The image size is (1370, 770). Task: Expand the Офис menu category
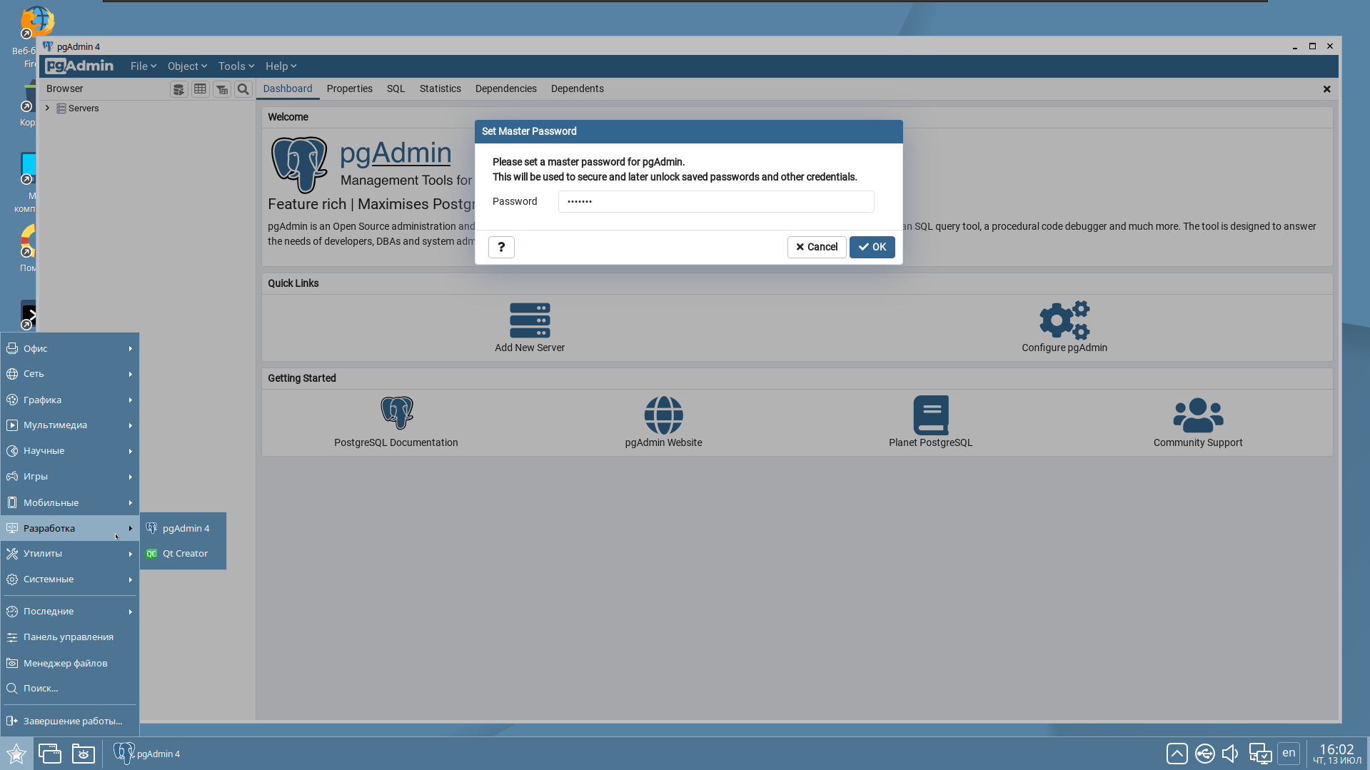70,349
